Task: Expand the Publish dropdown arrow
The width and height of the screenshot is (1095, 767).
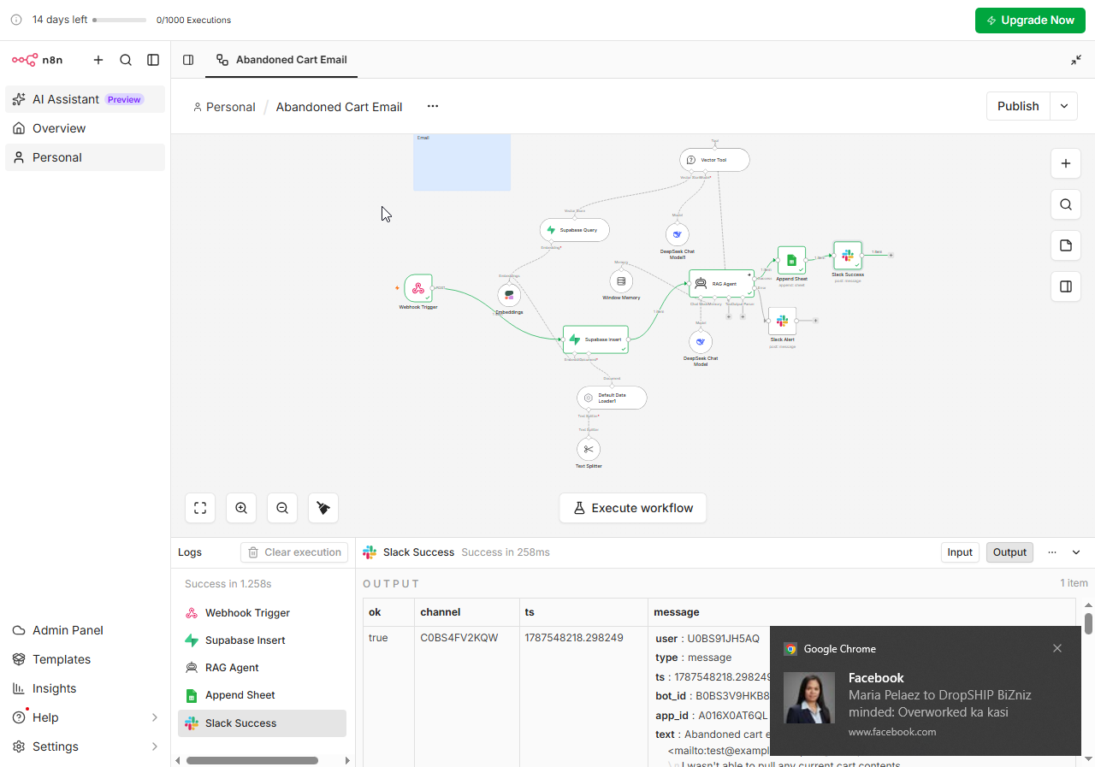Action: pos(1064,106)
